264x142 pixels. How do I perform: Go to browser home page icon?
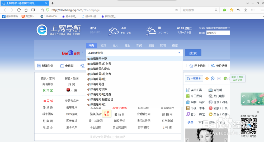(26, 10)
